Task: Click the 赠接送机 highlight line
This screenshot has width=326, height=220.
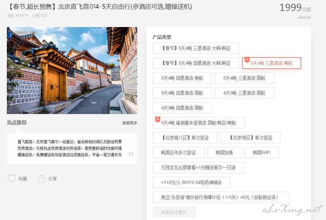Action: pos(70,155)
